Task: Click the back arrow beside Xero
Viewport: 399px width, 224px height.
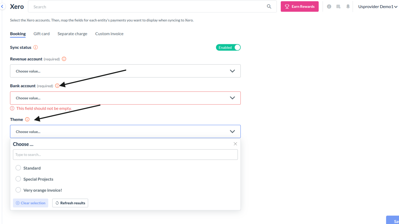Action: click(2, 6)
